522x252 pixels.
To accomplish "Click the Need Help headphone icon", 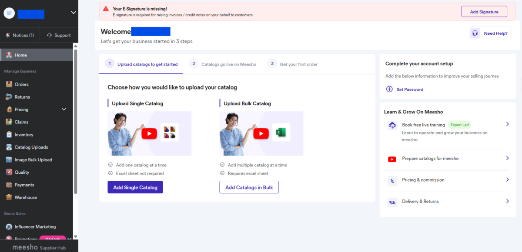I will coord(475,33).
